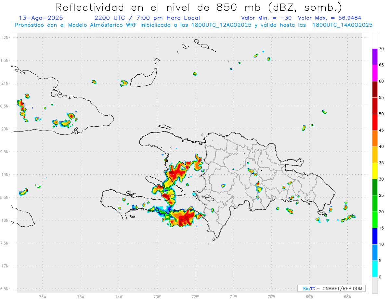Screen dimensions: 390x301
Task: Click the magenta 60–65 dBZ color band
Action: [375, 73]
